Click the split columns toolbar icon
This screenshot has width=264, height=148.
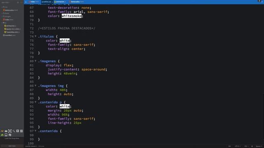coord(10,135)
